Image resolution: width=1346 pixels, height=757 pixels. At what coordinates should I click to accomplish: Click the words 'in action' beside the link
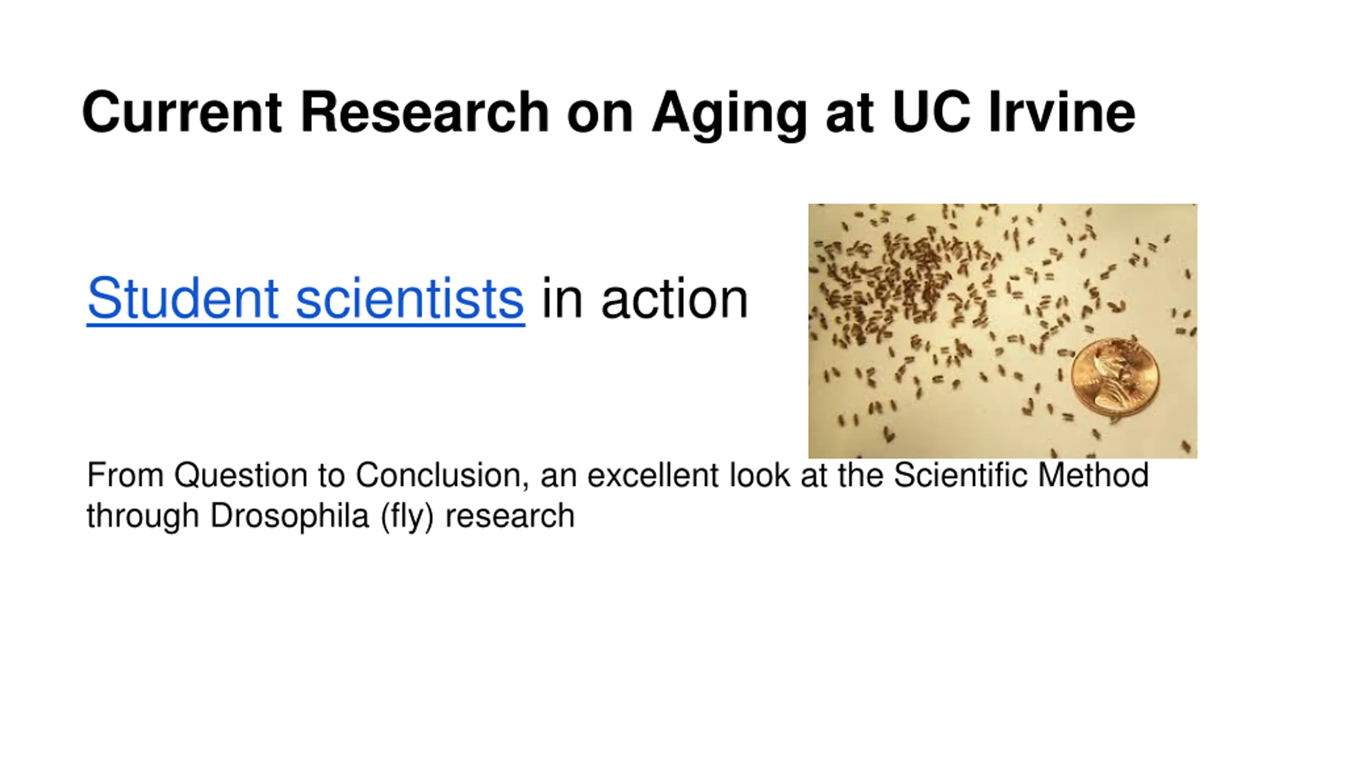645,299
